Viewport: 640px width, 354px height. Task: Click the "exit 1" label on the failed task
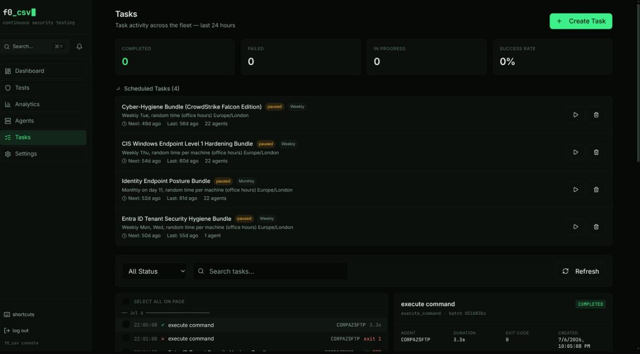[x=373, y=339]
